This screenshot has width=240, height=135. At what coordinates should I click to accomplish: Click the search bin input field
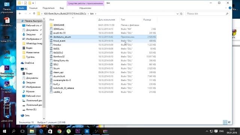coord(205,14)
